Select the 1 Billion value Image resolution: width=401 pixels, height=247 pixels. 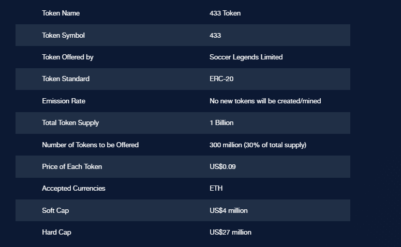click(x=221, y=123)
